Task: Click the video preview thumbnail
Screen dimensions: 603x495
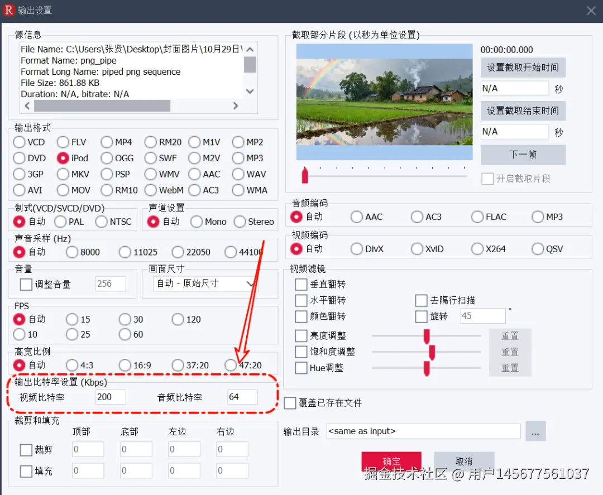Action: tap(384, 102)
